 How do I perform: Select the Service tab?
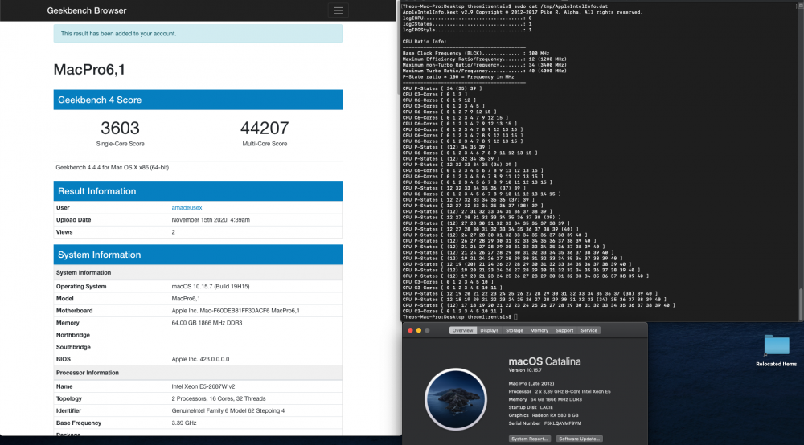[x=589, y=330]
